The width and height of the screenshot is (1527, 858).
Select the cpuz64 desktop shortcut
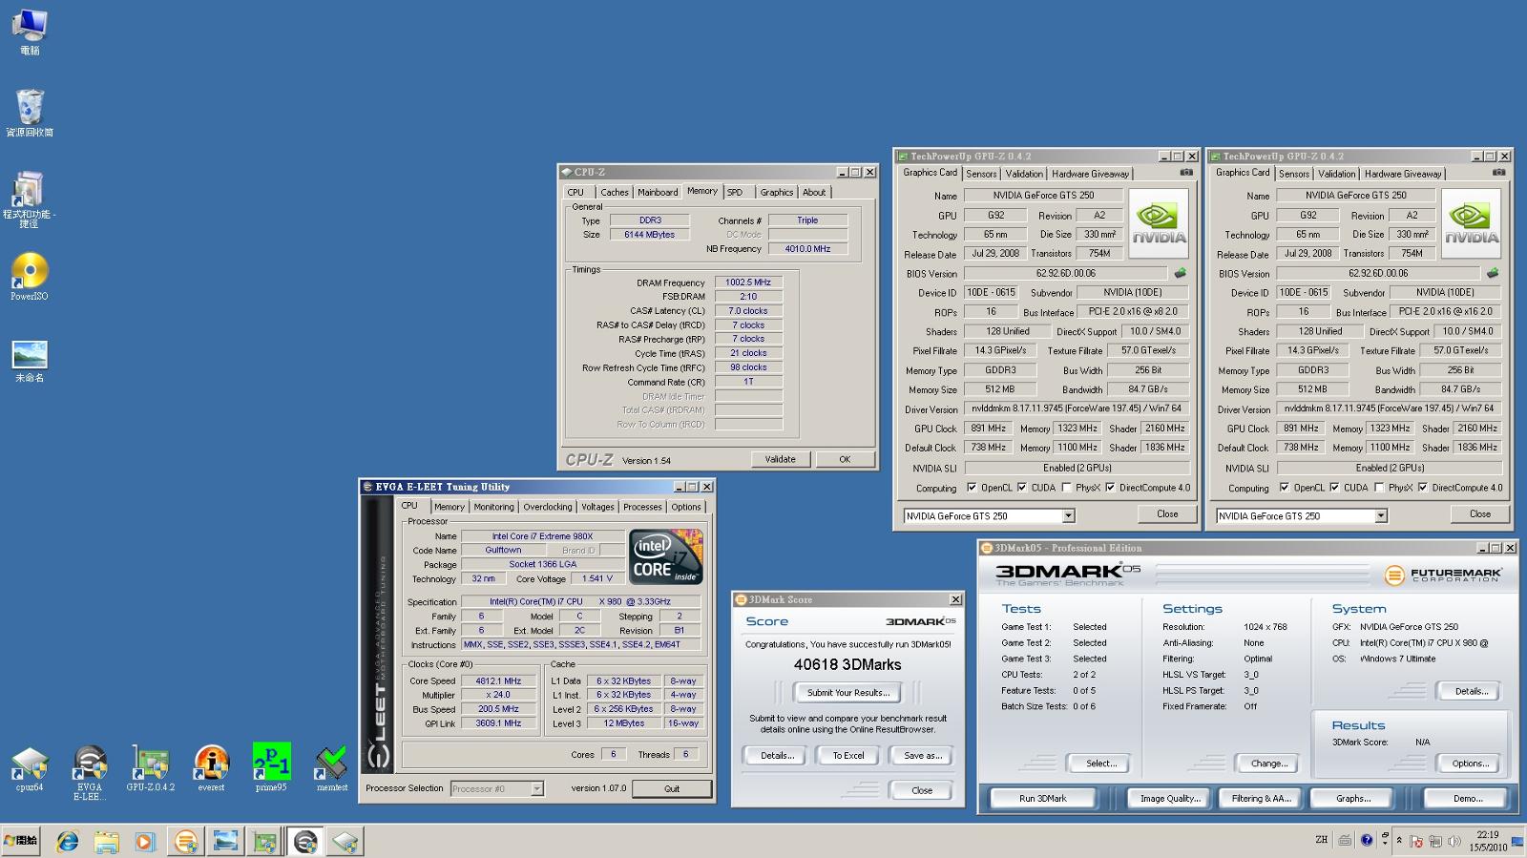30,769
